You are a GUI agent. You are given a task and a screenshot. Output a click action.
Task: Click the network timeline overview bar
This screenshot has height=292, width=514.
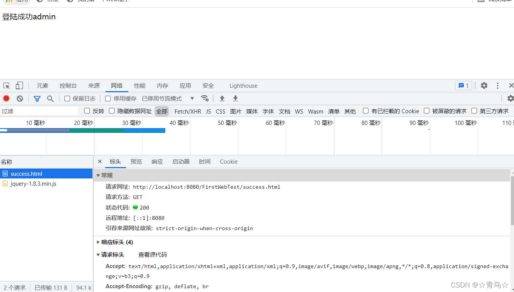(x=83, y=130)
